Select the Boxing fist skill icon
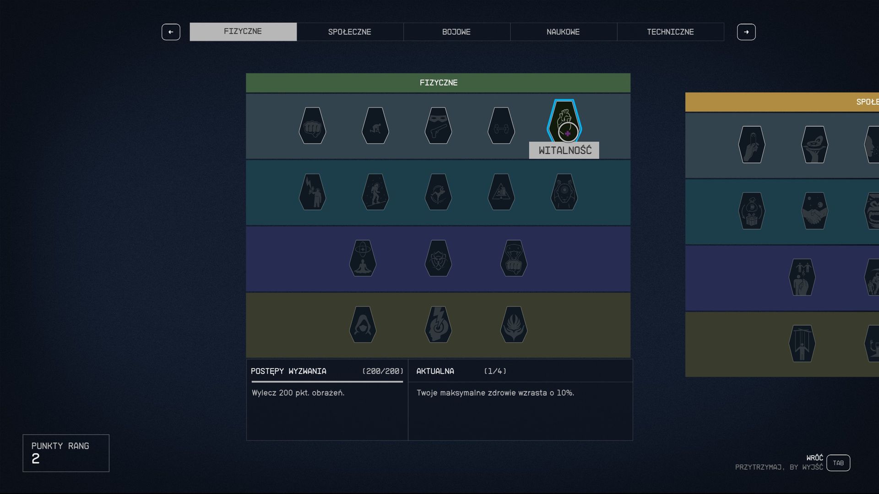The height and width of the screenshot is (494, 879). [312, 126]
